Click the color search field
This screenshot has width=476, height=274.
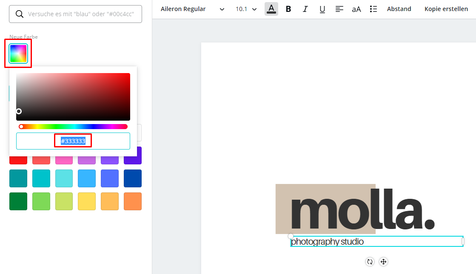pos(76,14)
